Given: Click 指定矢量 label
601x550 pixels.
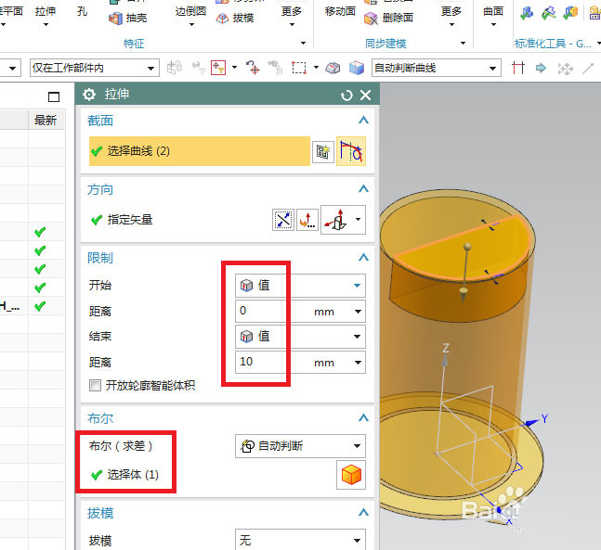Looking at the screenshot, I should coord(130,220).
